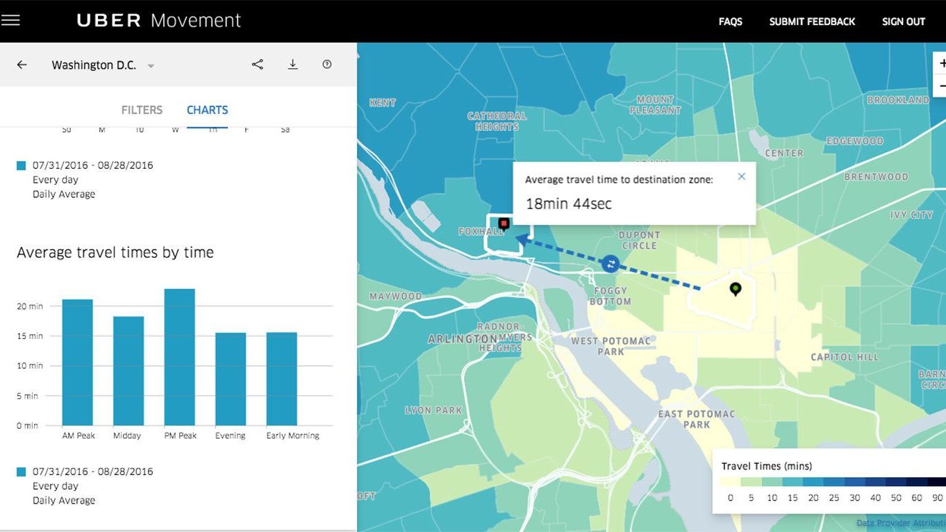Click Submit Feedback link
This screenshot has width=946, height=532.
click(x=812, y=22)
